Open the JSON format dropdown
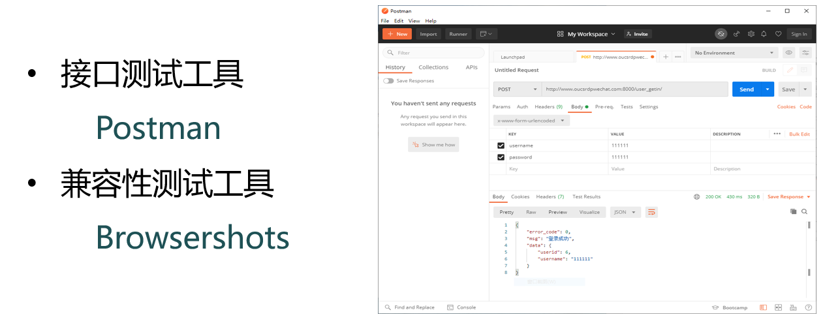825x321 pixels. pyautogui.click(x=625, y=212)
